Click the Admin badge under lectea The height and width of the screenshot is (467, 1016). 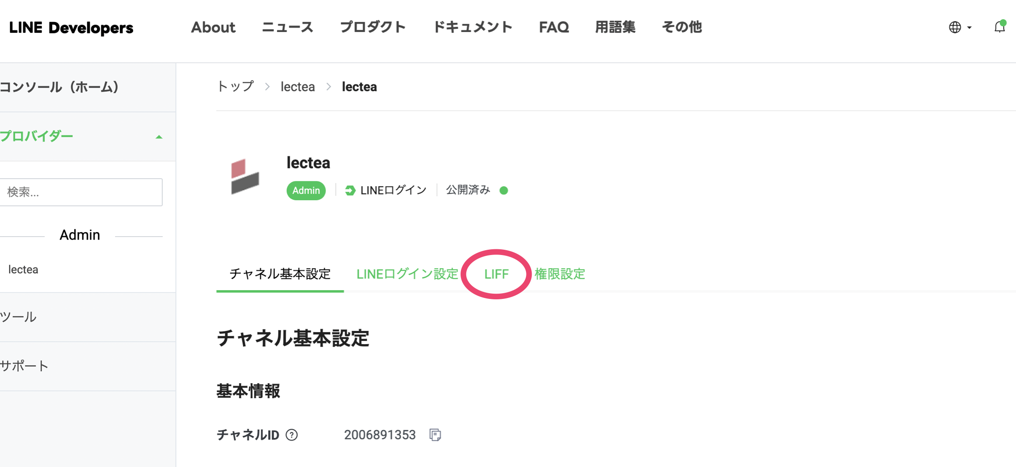point(306,190)
